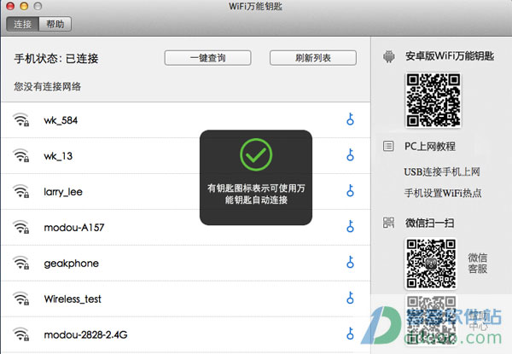Click the 微信客服 label
The image size is (512, 354).
[x=478, y=263]
